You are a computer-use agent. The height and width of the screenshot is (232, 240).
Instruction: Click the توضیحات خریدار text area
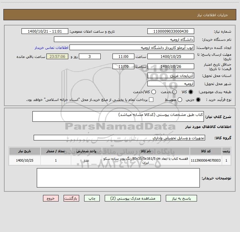pos(118,178)
